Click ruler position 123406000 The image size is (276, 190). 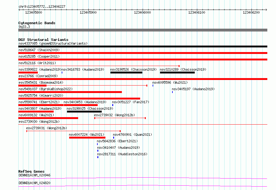click(x=142, y=12)
